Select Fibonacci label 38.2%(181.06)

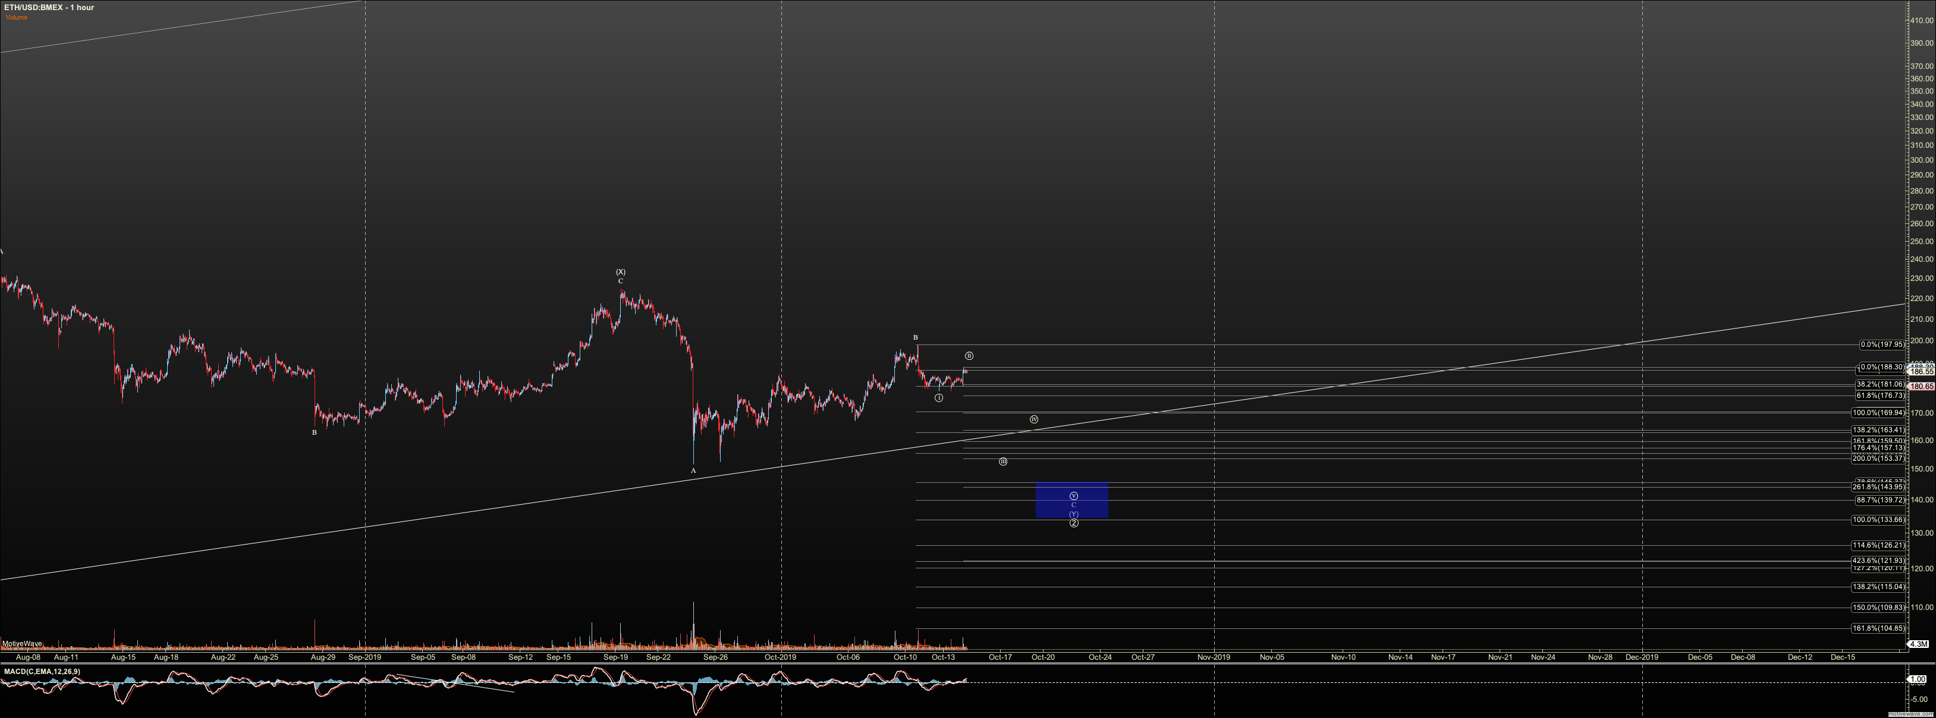pos(1879,384)
